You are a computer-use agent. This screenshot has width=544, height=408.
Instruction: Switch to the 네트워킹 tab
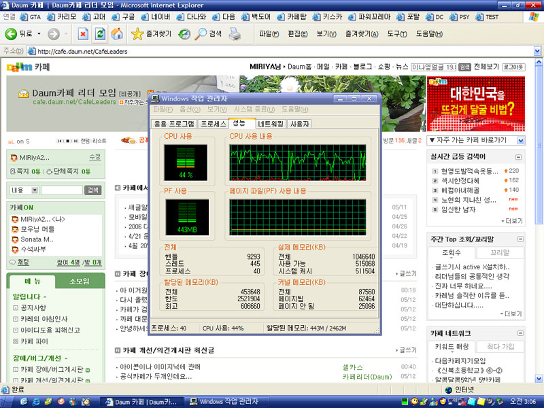point(271,124)
